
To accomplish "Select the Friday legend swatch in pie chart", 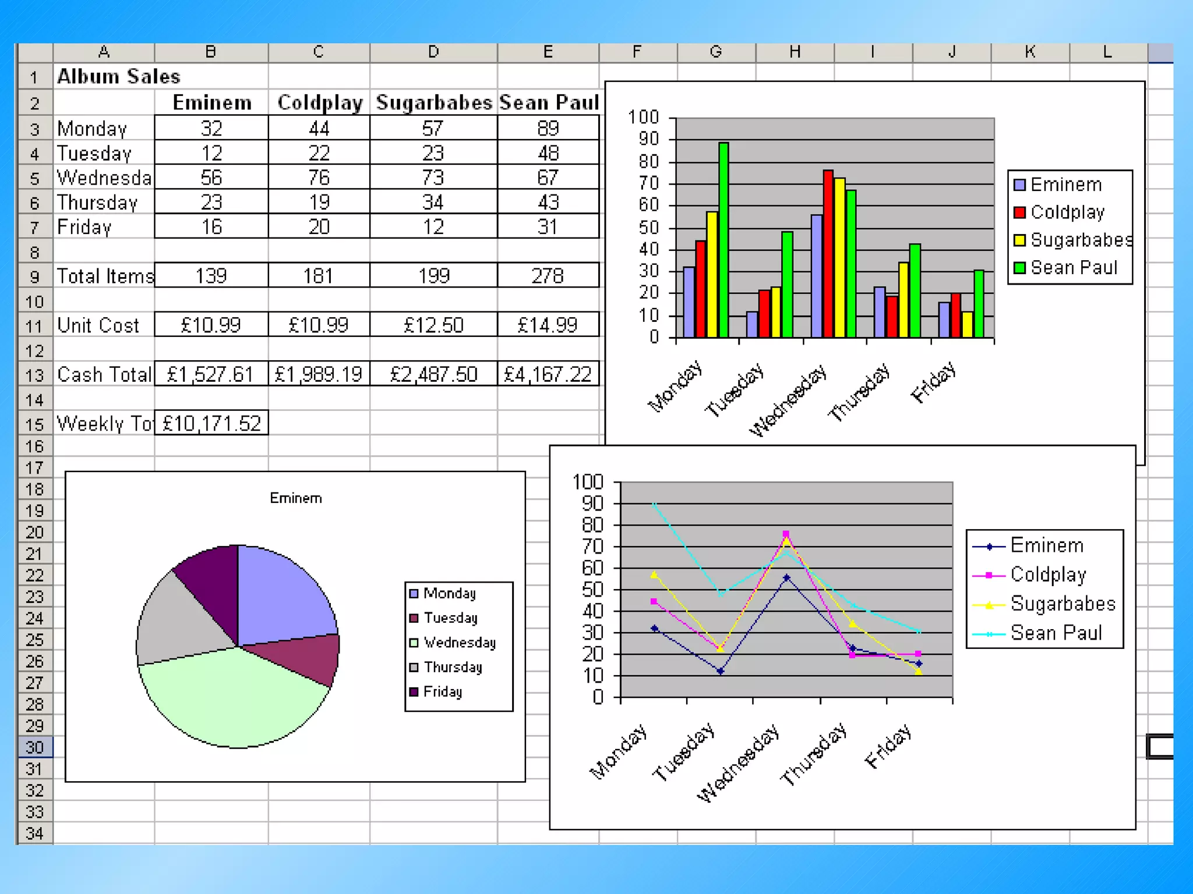I will (x=414, y=692).
